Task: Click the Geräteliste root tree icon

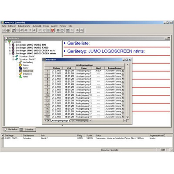Action: pyautogui.click(x=10, y=42)
